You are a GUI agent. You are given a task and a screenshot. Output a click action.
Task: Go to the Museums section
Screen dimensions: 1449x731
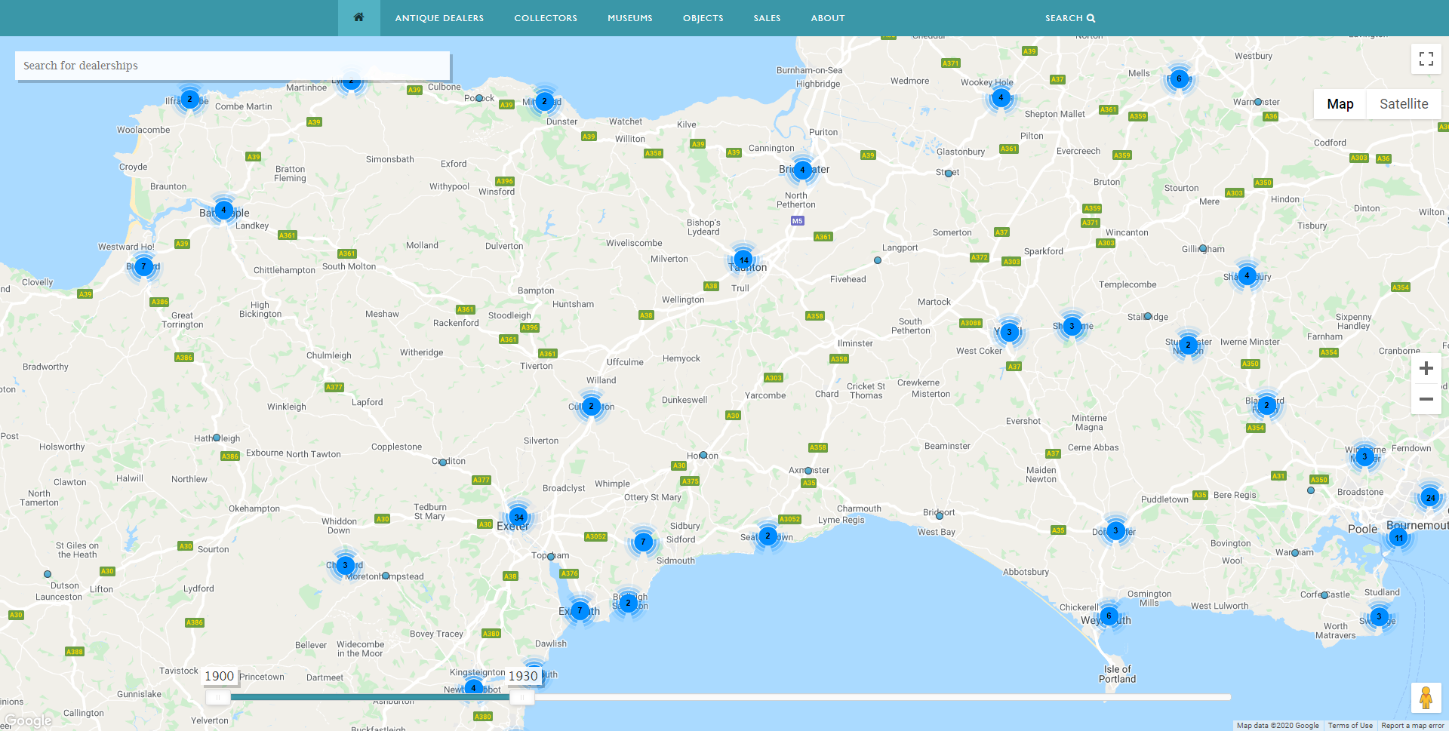pos(629,18)
